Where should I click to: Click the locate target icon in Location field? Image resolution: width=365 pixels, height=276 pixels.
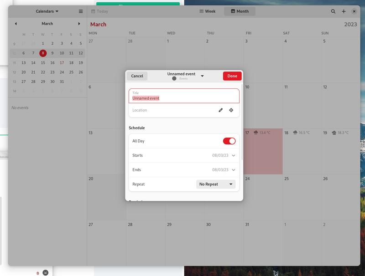(231, 110)
